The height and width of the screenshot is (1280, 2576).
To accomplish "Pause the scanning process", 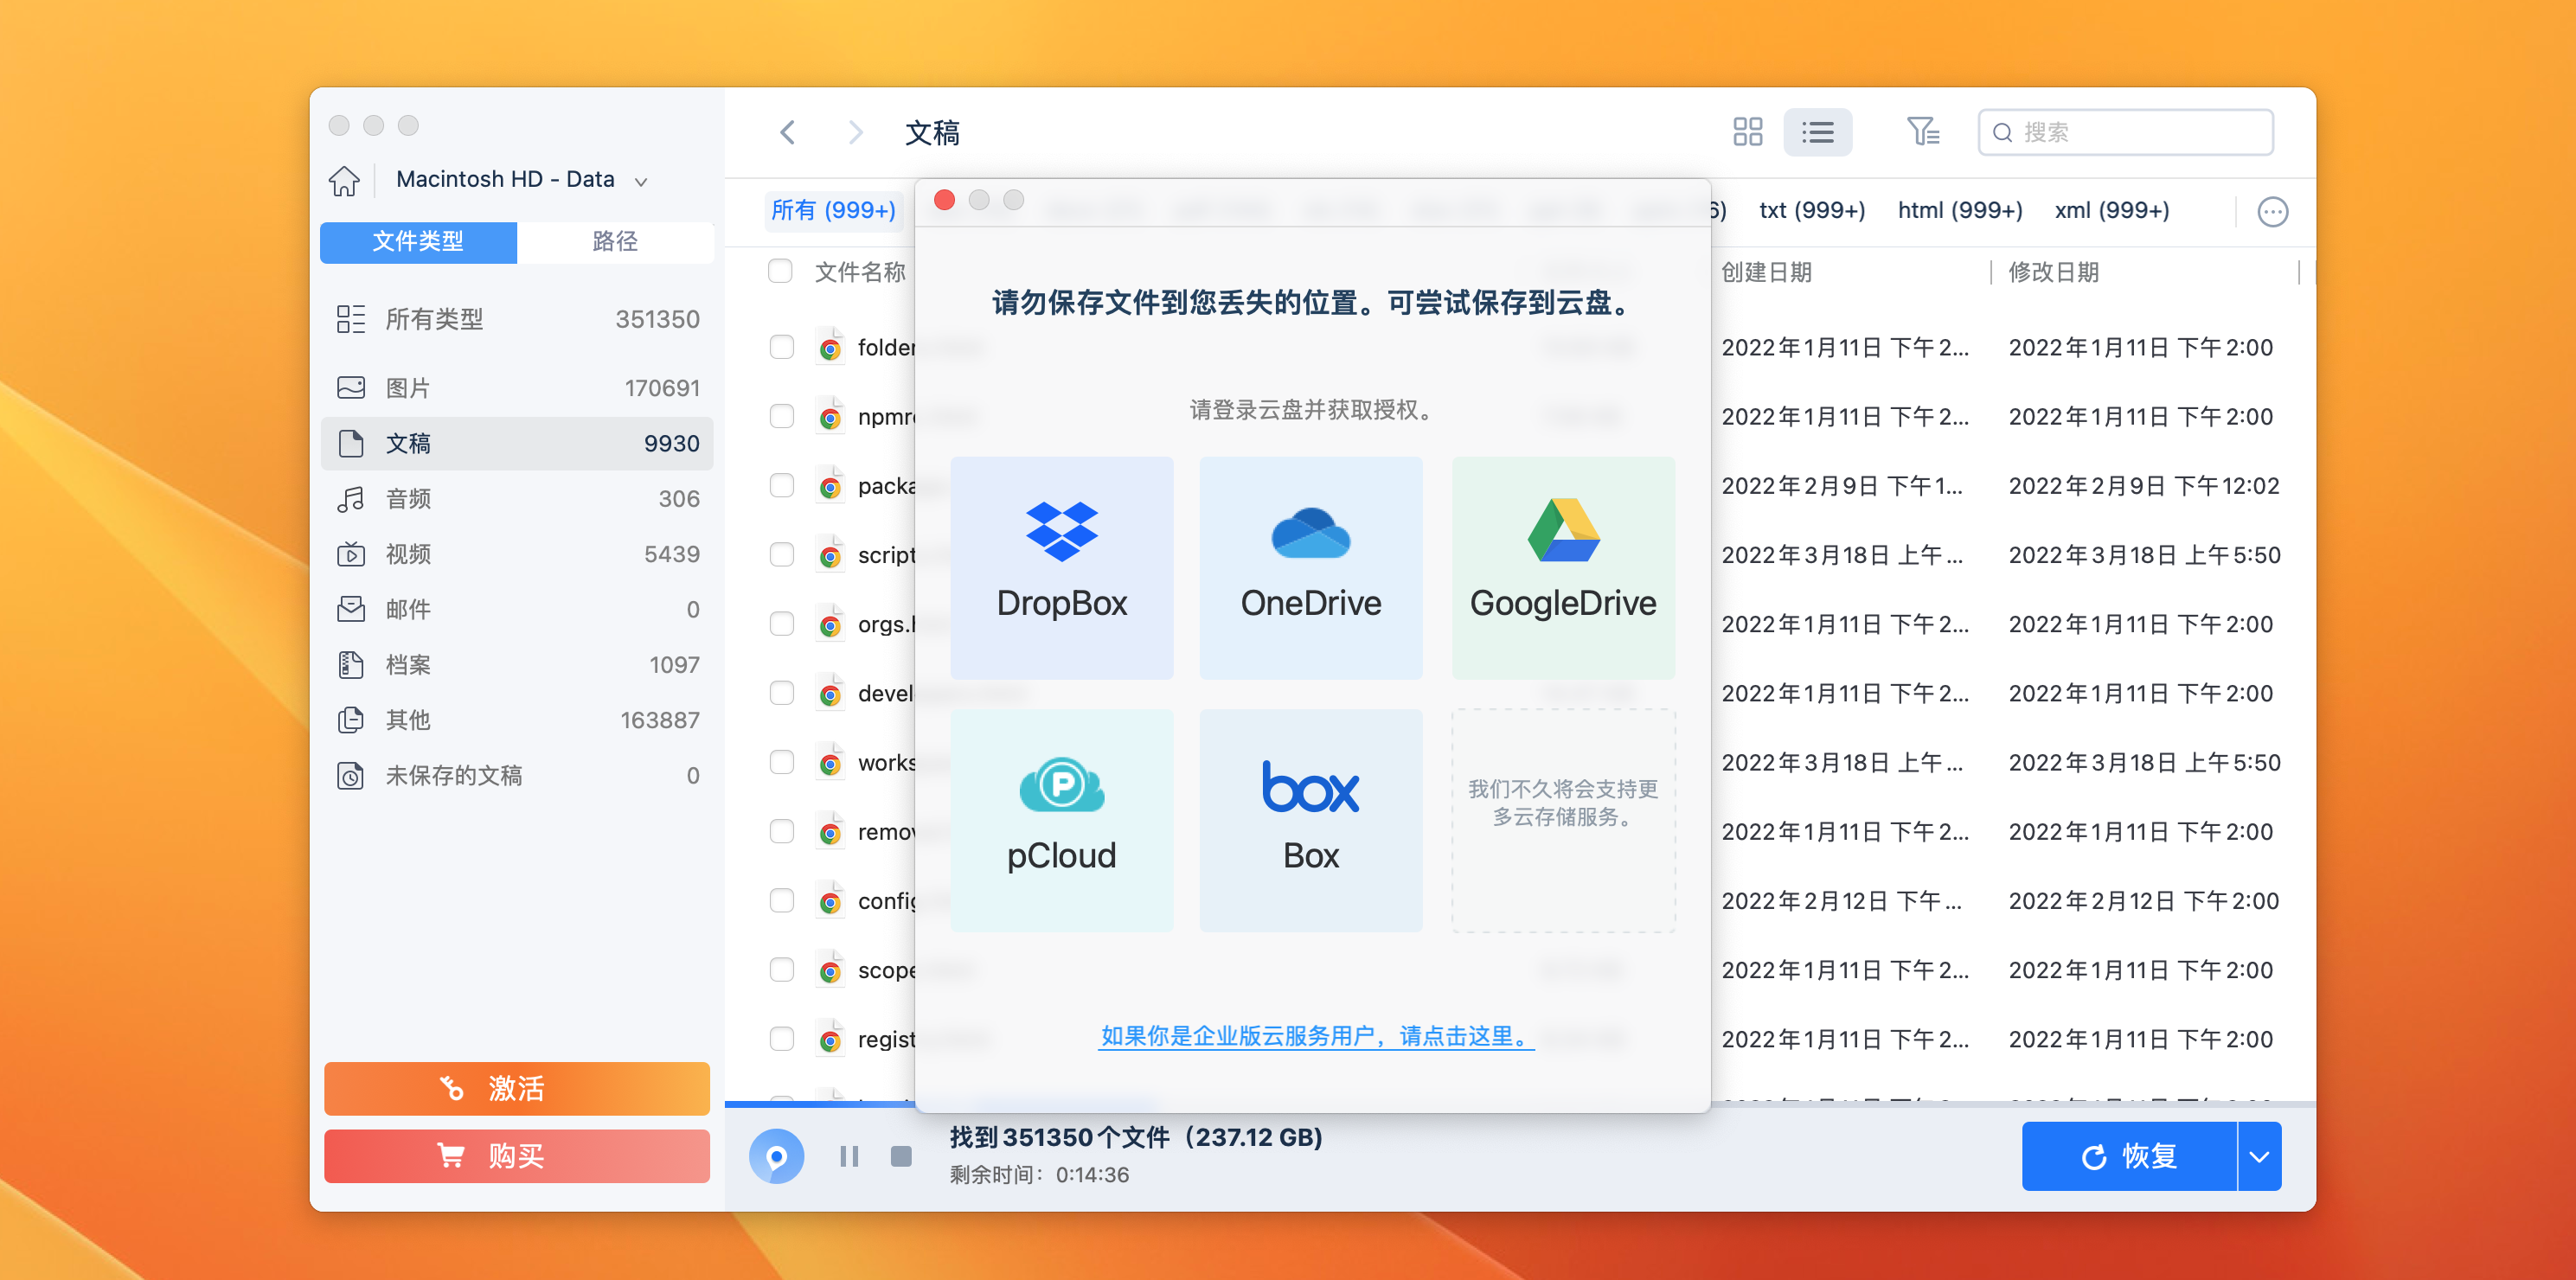I will coord(849,1156).
